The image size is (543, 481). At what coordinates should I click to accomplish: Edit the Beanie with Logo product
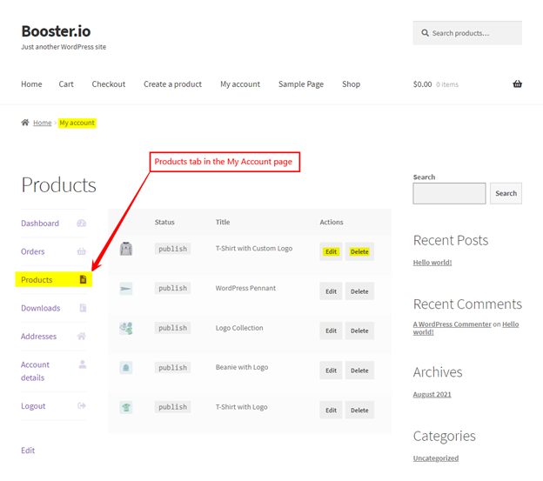point(331,371)
